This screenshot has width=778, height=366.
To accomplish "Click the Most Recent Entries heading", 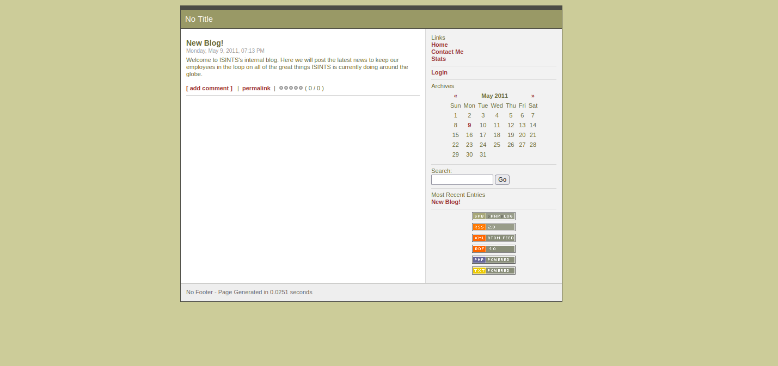I will (458, 195).
